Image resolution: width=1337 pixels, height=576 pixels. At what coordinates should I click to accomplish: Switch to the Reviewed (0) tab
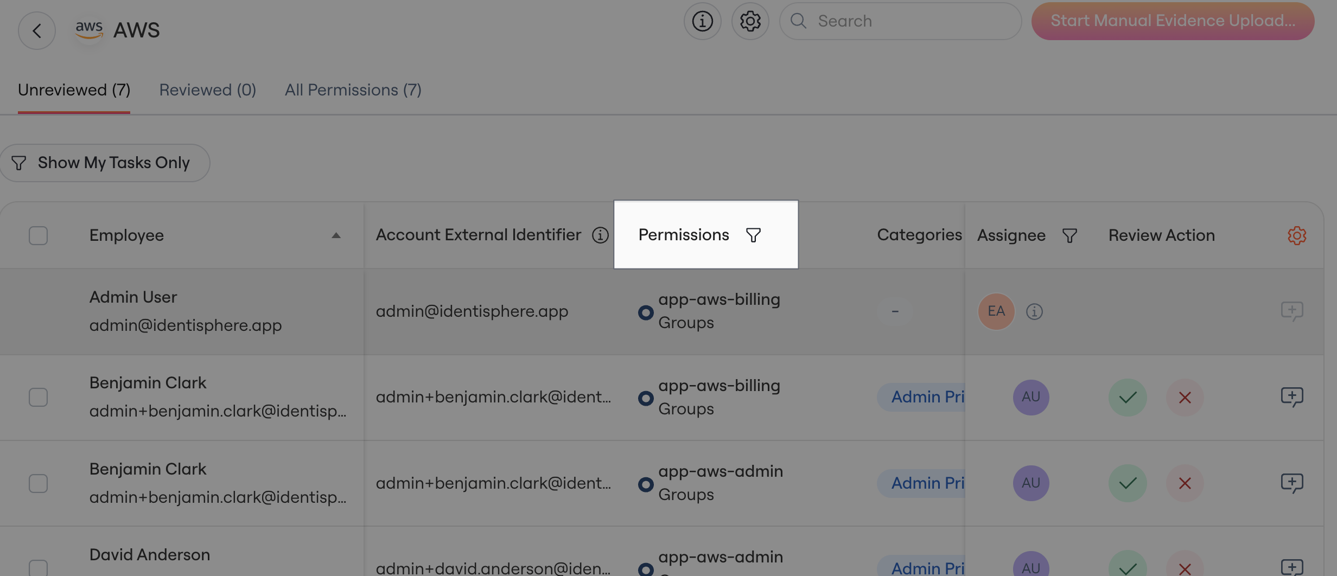[207, 89]
